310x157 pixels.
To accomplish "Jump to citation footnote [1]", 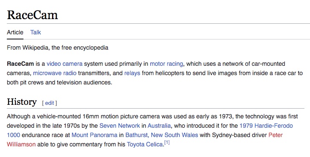I will pyautogui.click(x=167, y=143).
